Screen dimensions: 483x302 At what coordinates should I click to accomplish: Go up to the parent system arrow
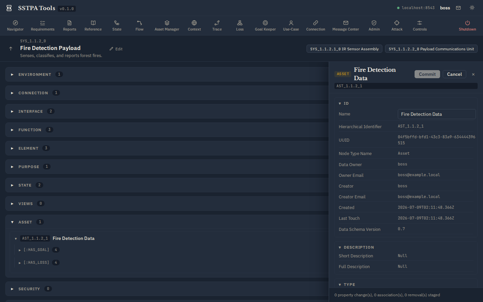click(x=11, y=49)
